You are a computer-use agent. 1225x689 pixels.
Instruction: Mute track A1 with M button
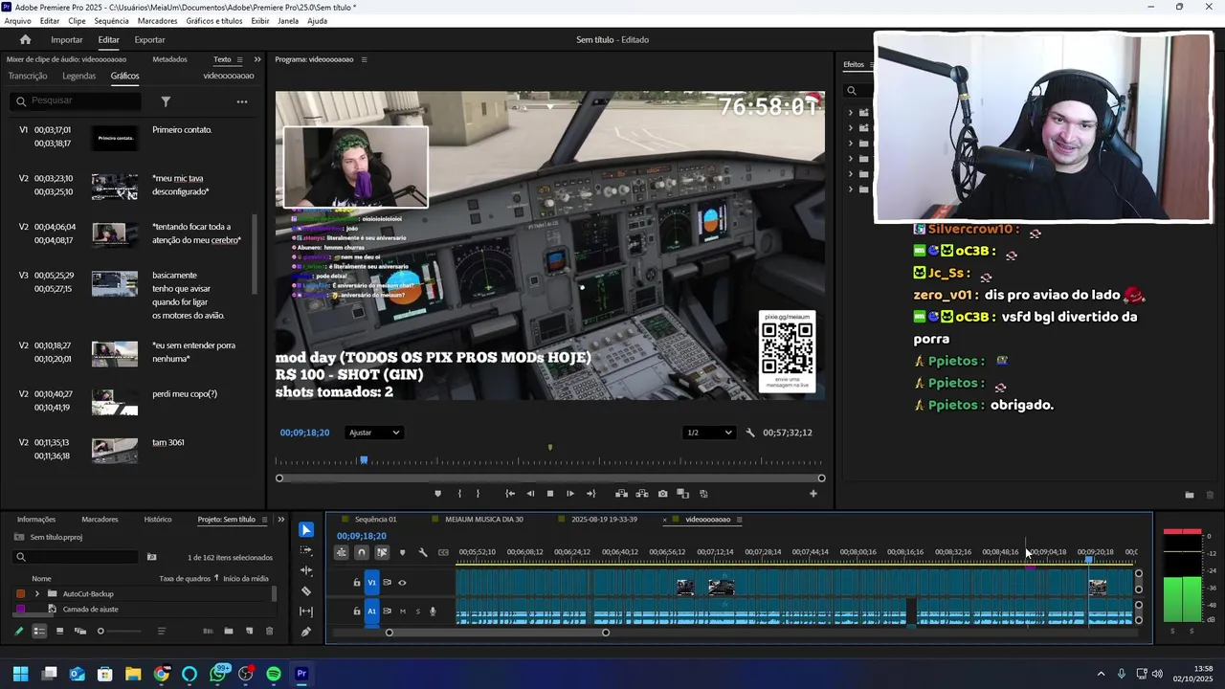[402, 611]
